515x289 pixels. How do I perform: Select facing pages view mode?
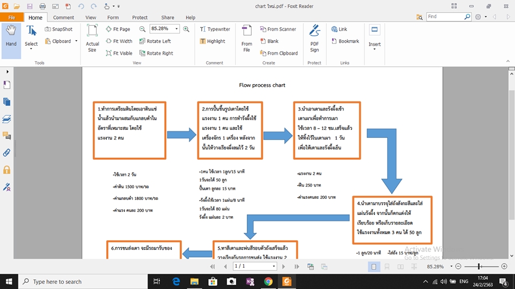point(400,266)
